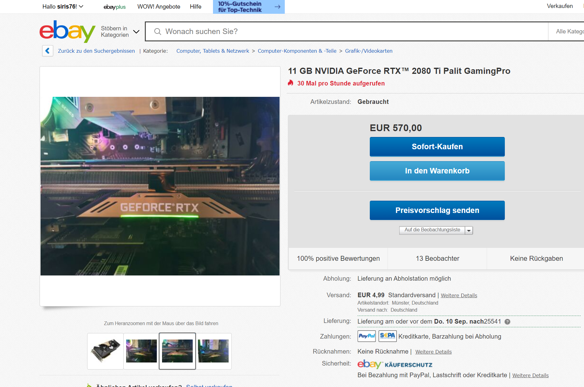This screenshot has width=584, height=387.
Task: Click Auf die Beobachtungsliste button
Action: click(432, 230)
